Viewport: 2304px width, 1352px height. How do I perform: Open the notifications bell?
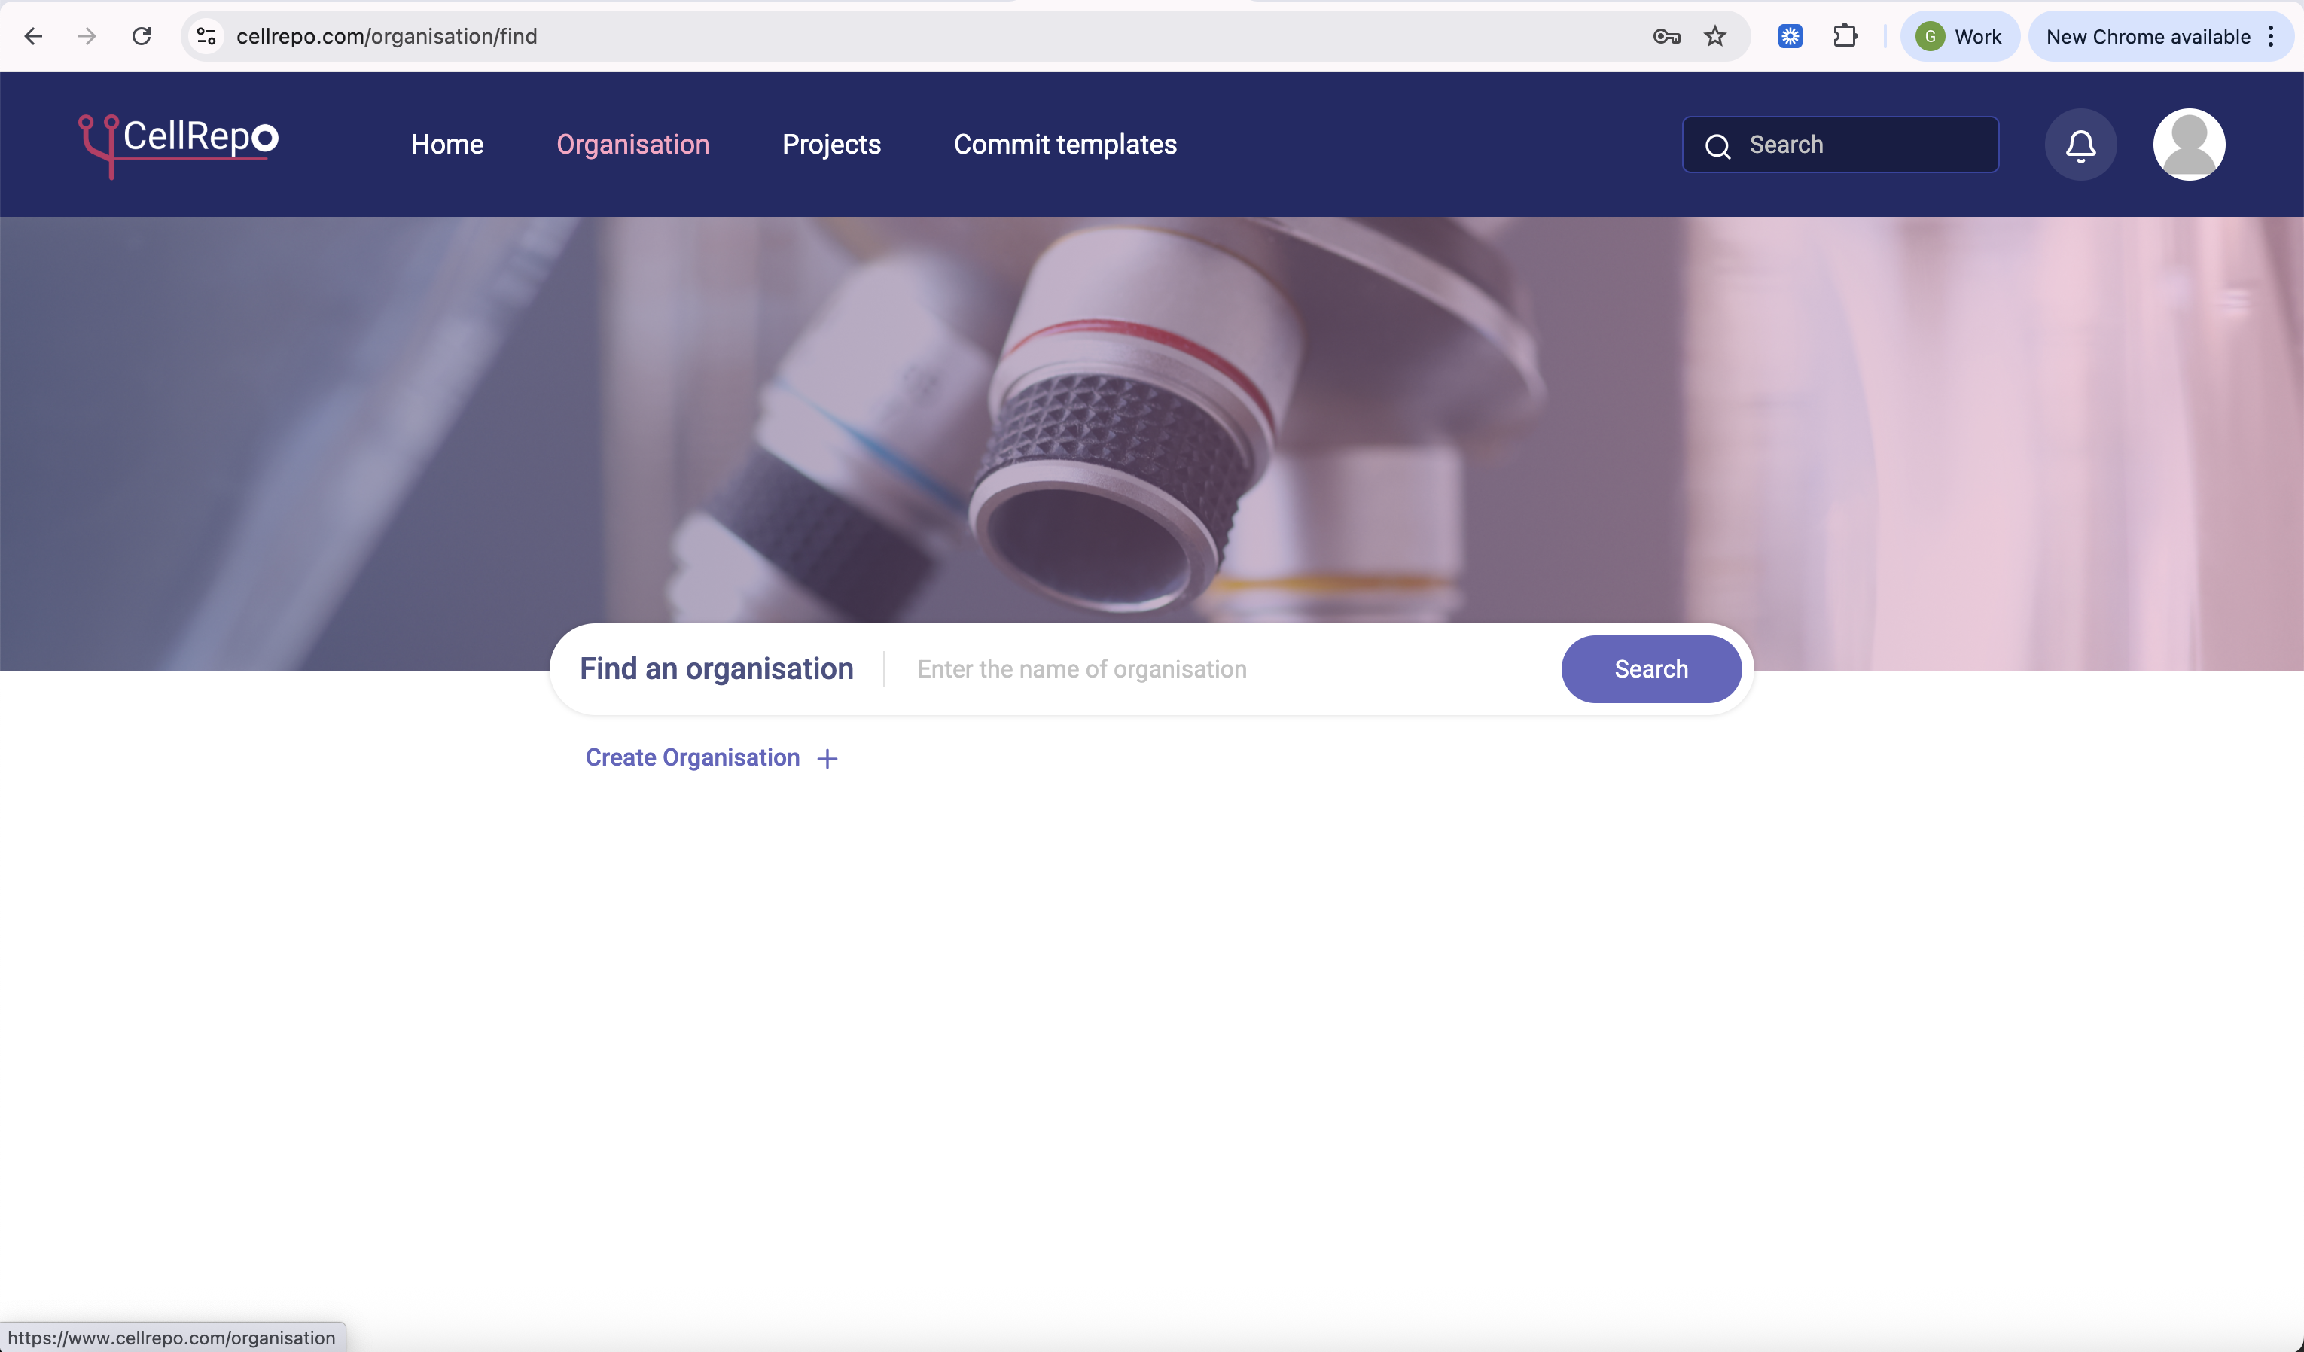pyautogui.click(x=2080, y=145)
